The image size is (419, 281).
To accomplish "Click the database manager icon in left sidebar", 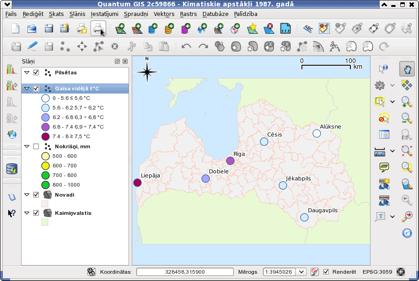I will coord(12,169).
